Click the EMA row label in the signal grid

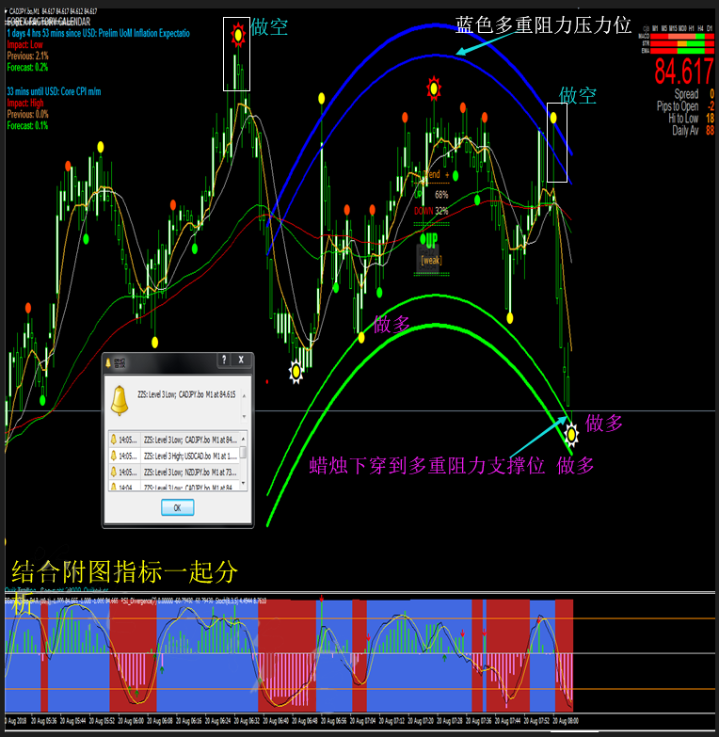pos(646,51)
